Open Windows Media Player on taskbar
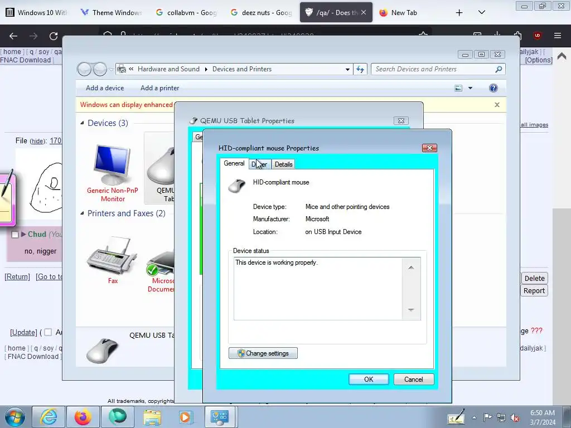This screenshot has width=571, height=428. coord(186,417)
